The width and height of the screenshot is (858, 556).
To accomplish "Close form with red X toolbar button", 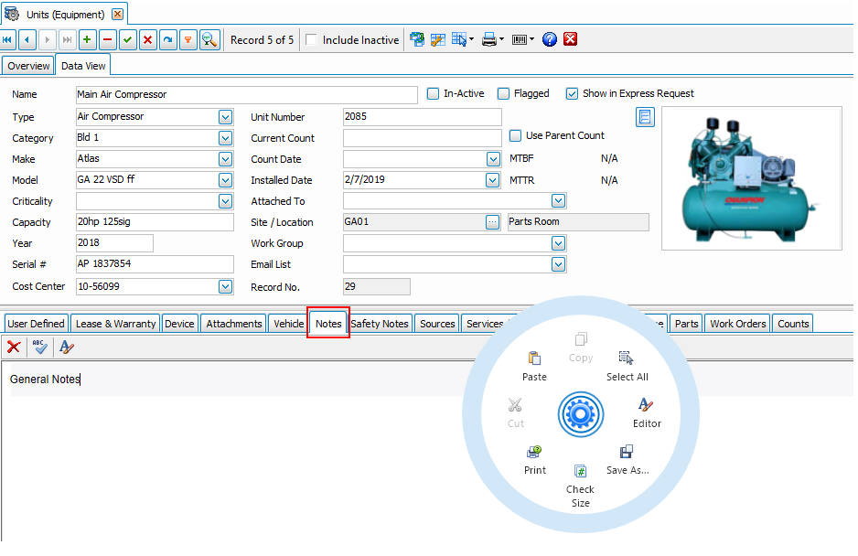I will pyautogui.click(x=570, y=39).
